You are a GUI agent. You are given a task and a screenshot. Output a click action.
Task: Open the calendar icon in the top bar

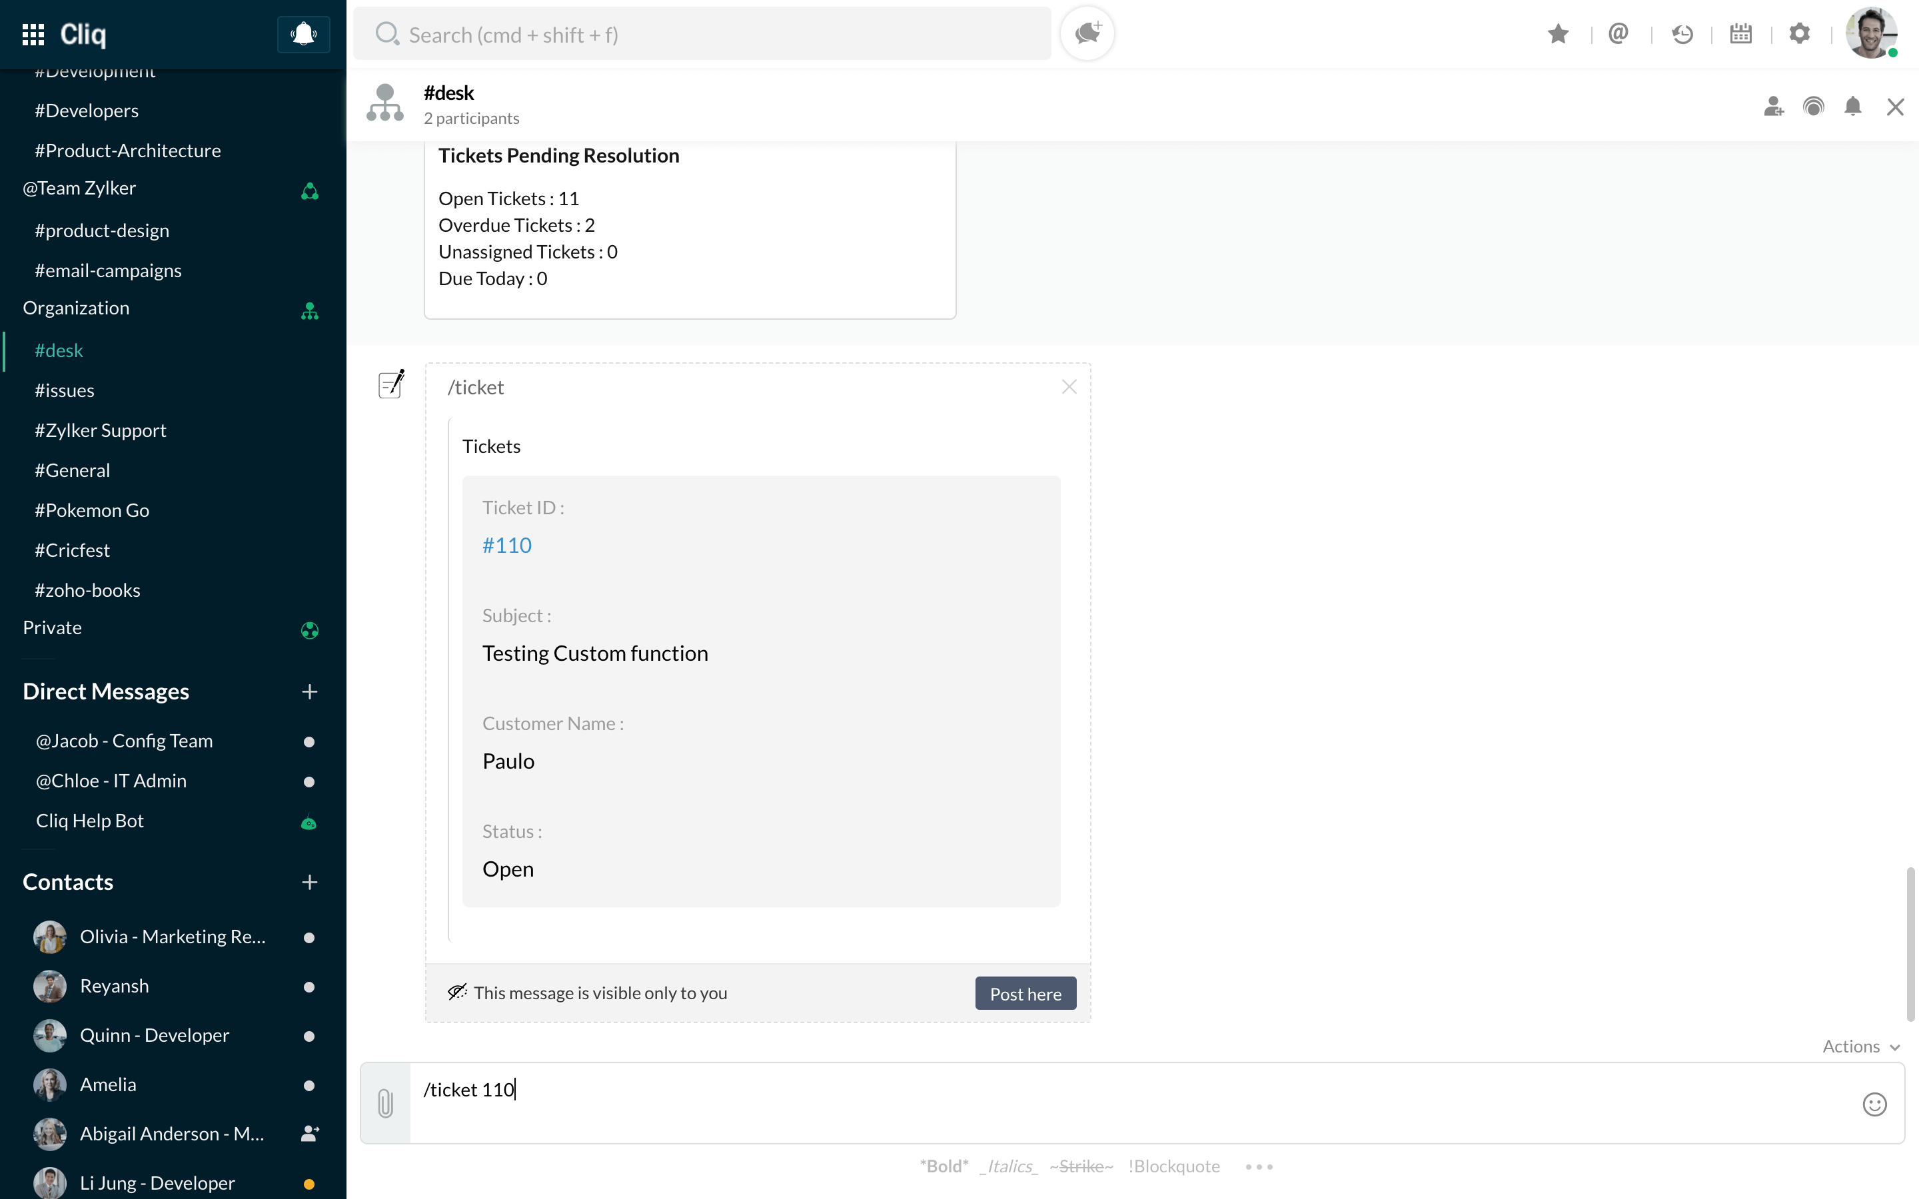coord(1740,34)
